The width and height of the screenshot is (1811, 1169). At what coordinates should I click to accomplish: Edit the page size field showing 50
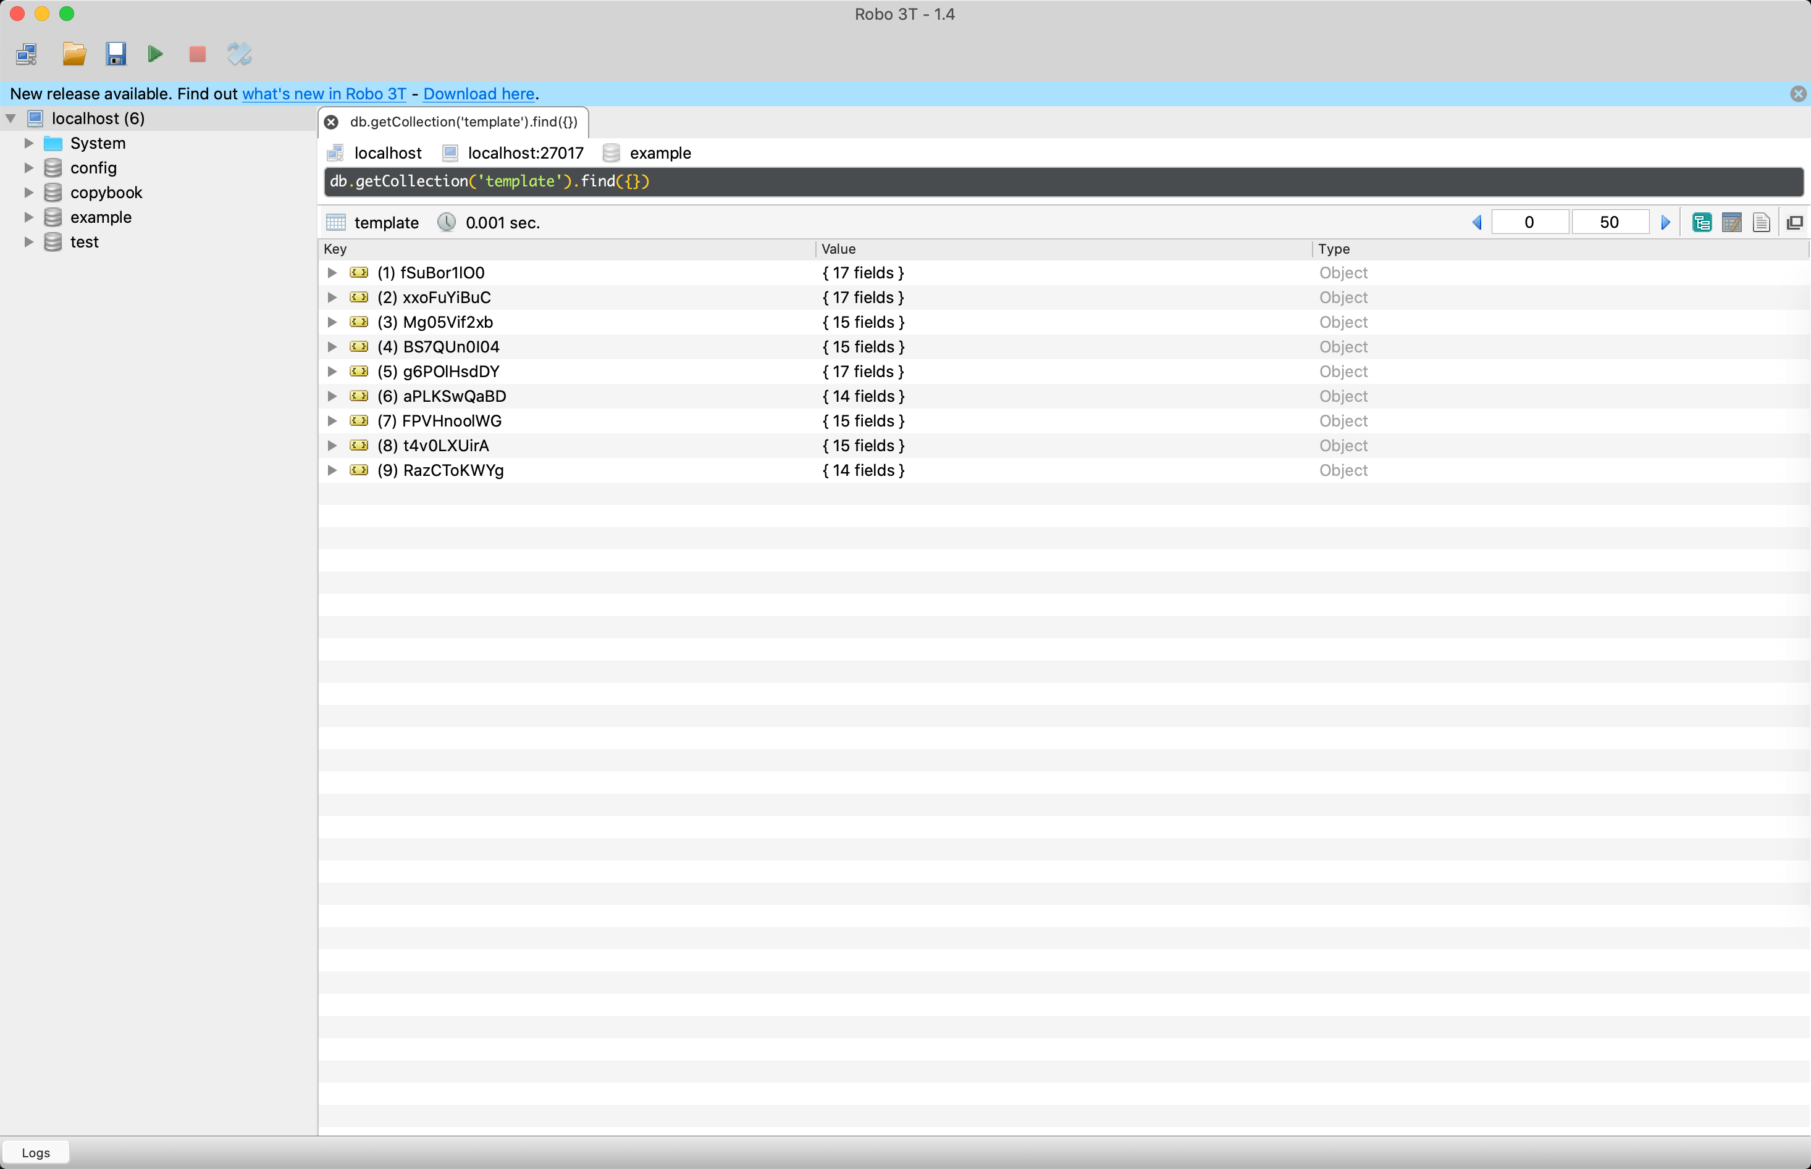click(1609, 222)
